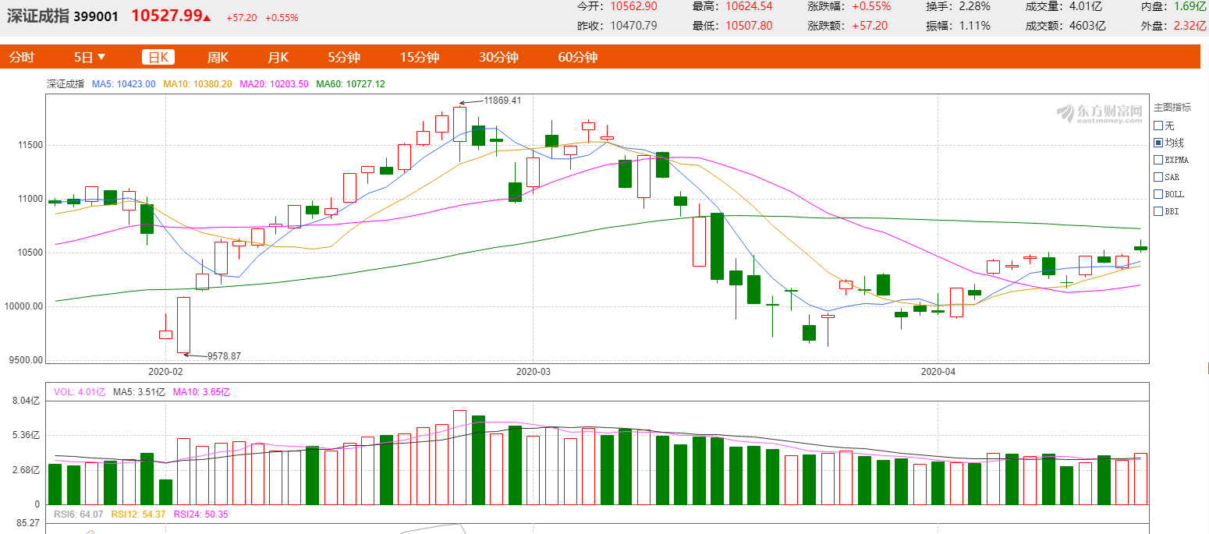This screenshot has height=534, width=1209.
Task: Toggle the 均线 indicator checkbox
Action: pyautogui.click(x=1158, y=143)
